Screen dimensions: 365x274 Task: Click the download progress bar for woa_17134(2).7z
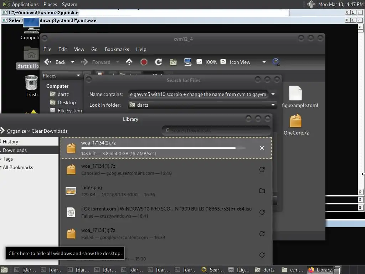(x=163, y=148)
